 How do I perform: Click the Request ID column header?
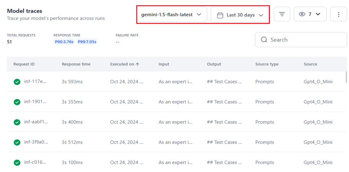point(24,64)
